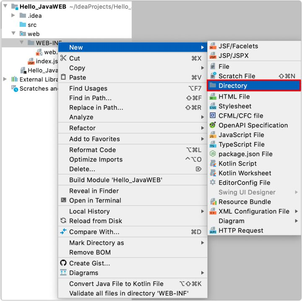Image resolution: width=302 pixels, height=301 pixels.
Task: Click the TypeScript File icon
Action: click(x=213, y=145)
